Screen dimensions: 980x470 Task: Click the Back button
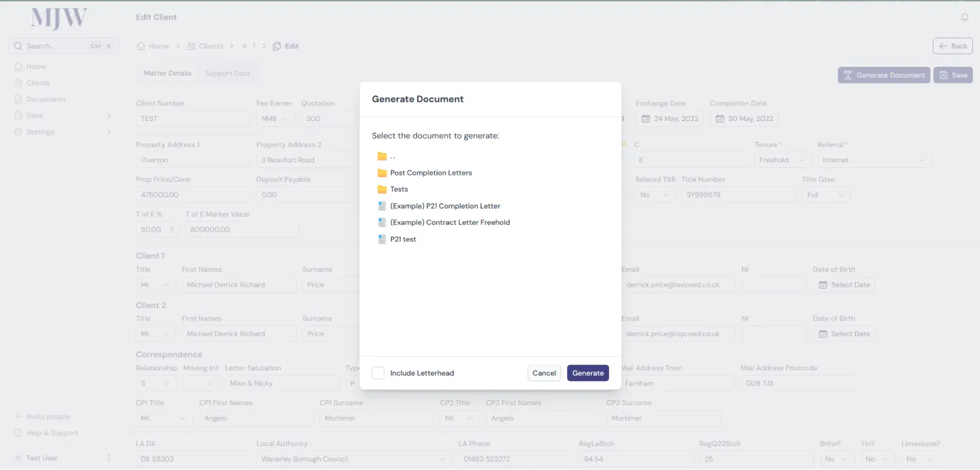952,46
